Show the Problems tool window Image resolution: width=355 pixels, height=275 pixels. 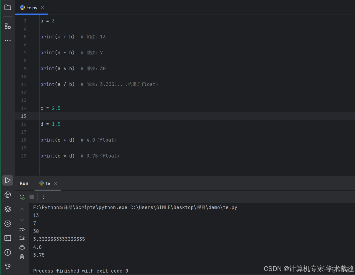8,252
